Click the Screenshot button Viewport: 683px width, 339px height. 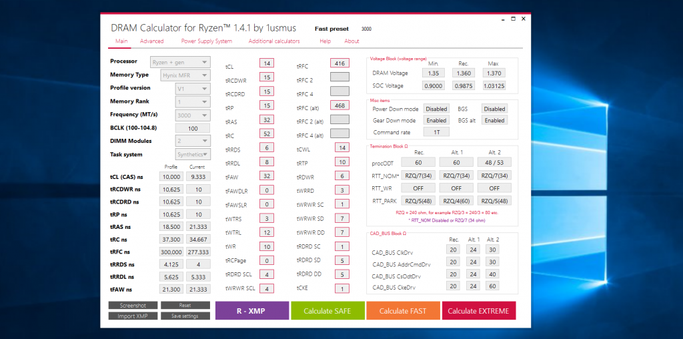(133, 306)
